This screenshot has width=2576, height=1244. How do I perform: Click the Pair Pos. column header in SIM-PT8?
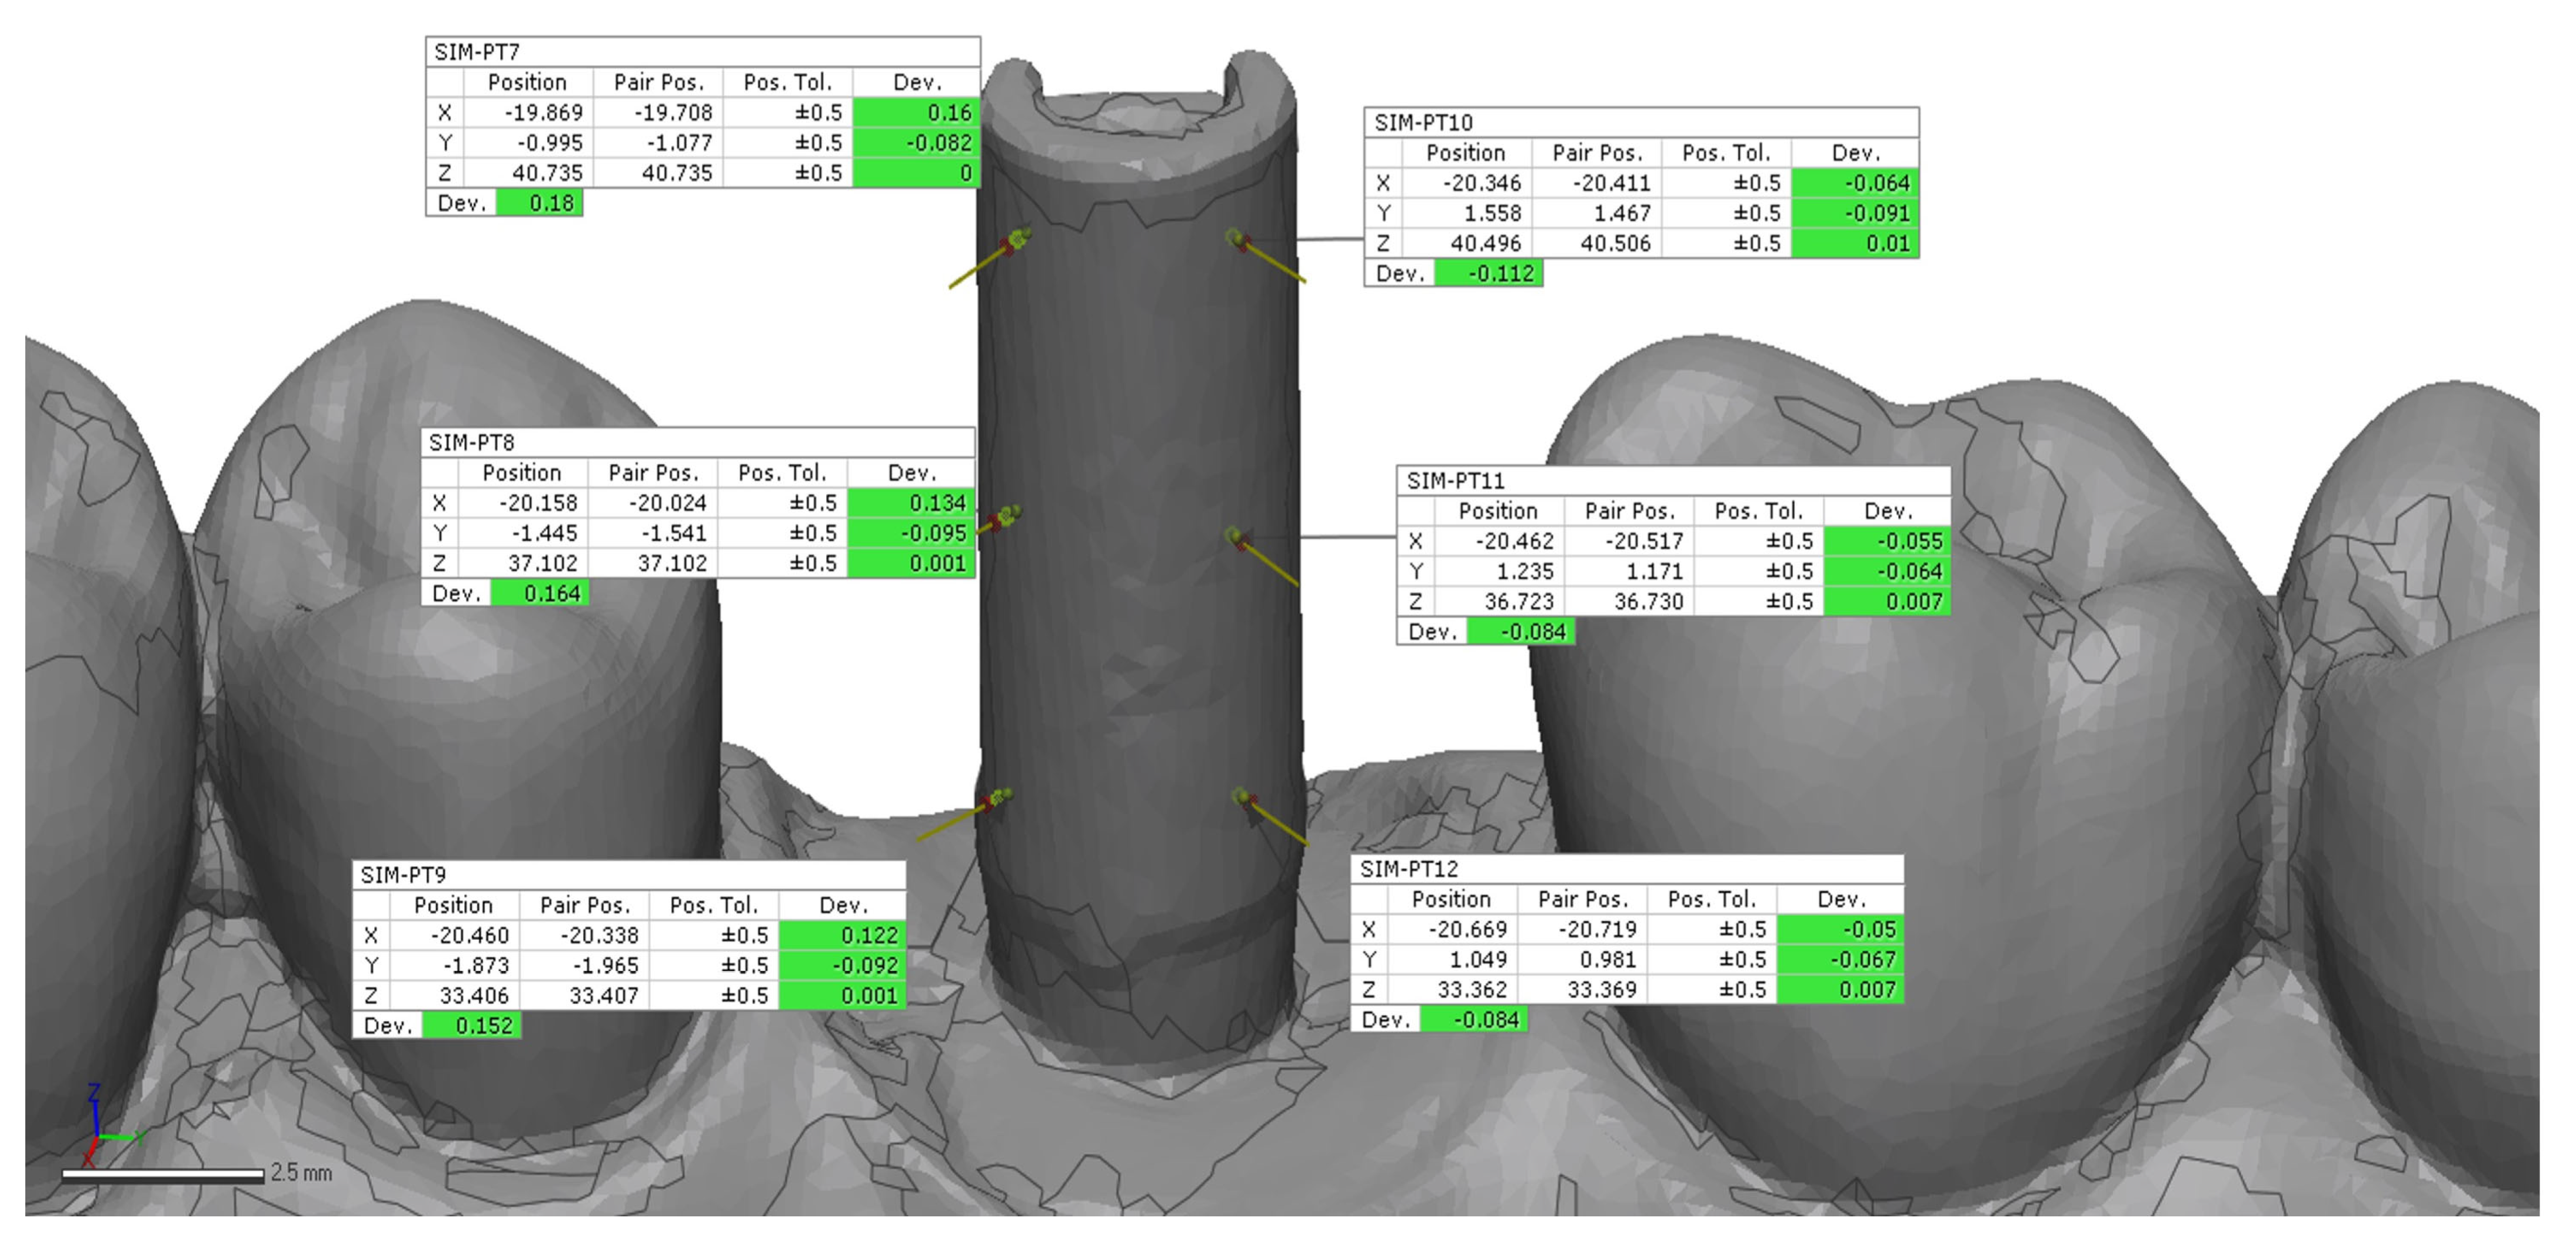[653, 473]
